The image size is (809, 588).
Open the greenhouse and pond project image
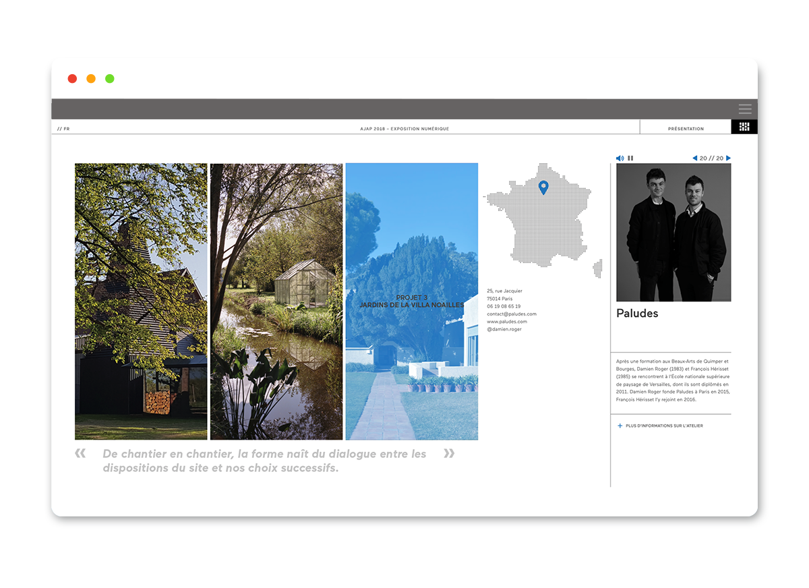coord(276,301)
